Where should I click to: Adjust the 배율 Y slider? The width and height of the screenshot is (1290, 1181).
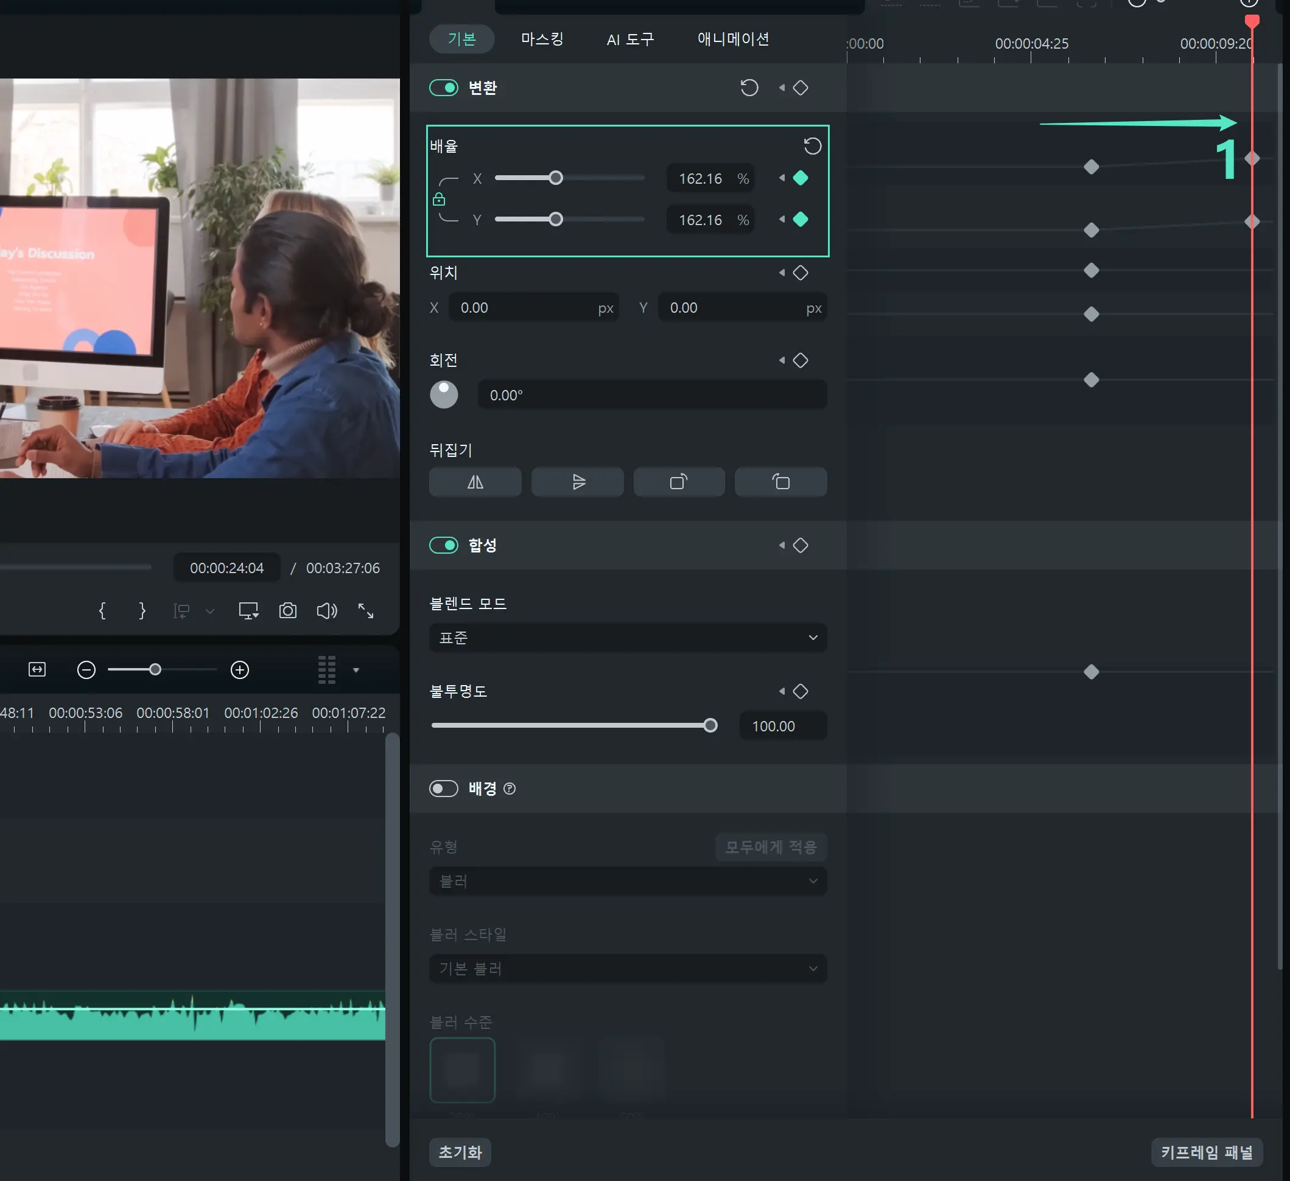click(569, 219)
